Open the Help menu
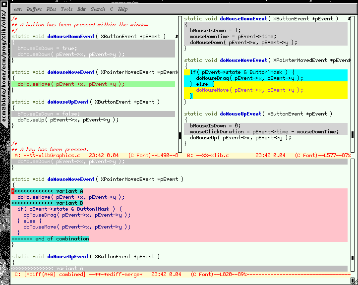This screenshot has width=358, height=285. tap(122, 9)
